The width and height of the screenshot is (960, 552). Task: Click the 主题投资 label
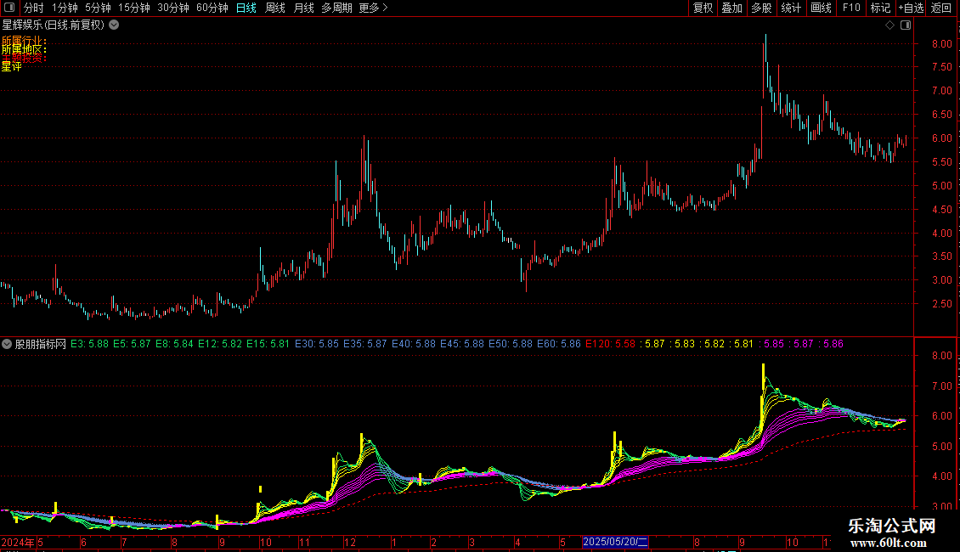pyautogui.click(x=24, y=58)
